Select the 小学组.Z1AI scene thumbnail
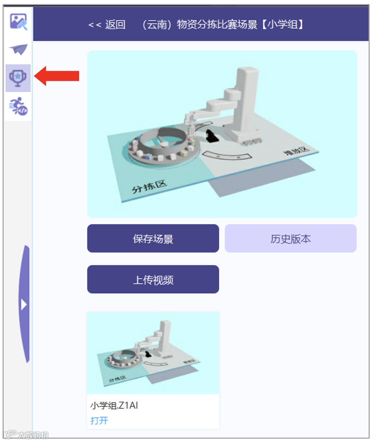The width and height of the screenshot is (373, 442). point(153,353)
